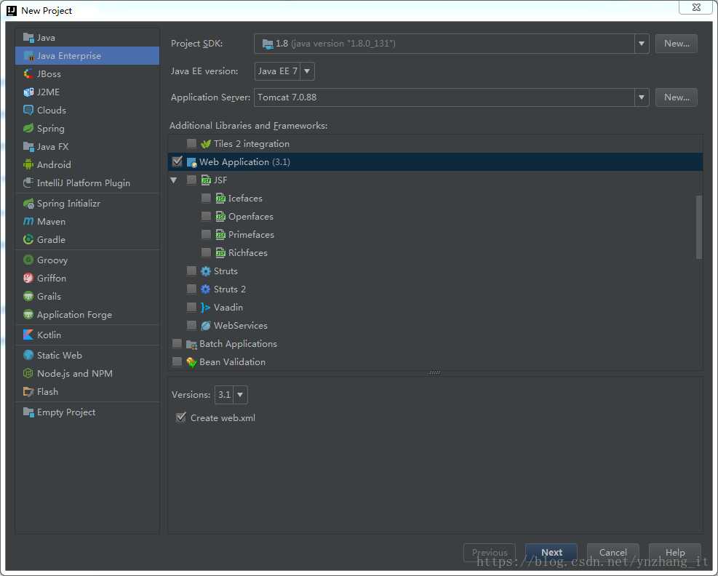Choose Kotlin project type label
Screen dimensions: 718x576
[x=49, y=335]
